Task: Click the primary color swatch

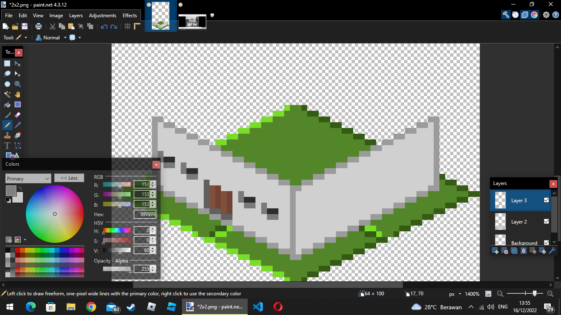Action: [x=11, y=191]
